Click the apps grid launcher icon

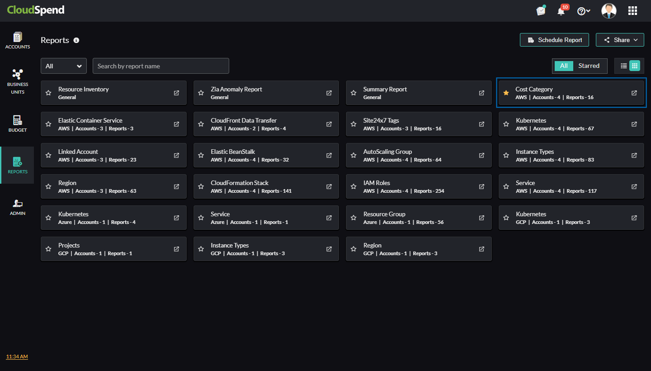(632, 11)
